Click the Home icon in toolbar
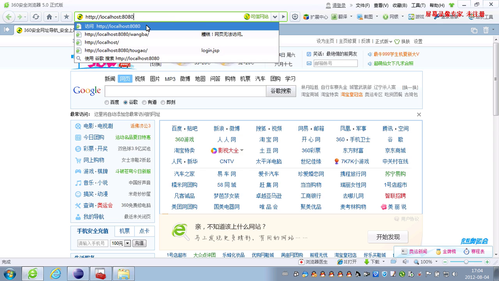The height and width of the screenshot is (281, 499). (49, 17)
